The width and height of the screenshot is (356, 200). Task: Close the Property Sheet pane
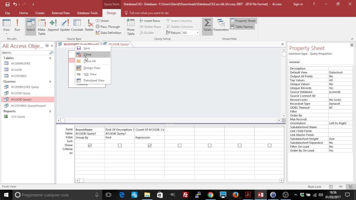click(352, 45)
